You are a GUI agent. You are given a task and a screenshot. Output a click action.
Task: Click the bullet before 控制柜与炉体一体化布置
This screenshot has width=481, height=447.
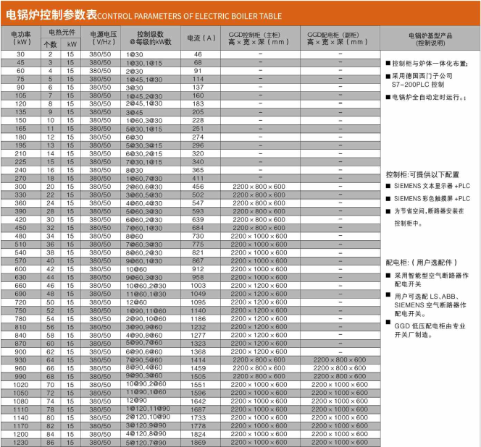(388, 64)
